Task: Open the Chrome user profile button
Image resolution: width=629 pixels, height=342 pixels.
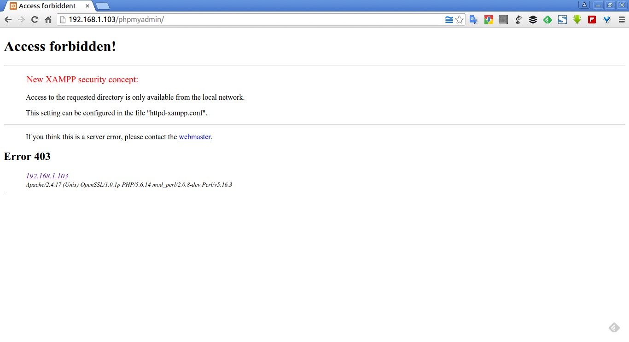Action: [584, 5]
